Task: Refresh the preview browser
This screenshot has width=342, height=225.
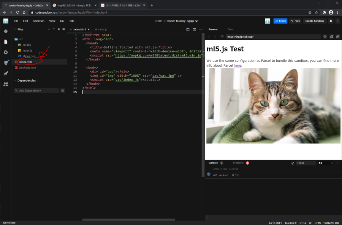Action: point(222,37)
